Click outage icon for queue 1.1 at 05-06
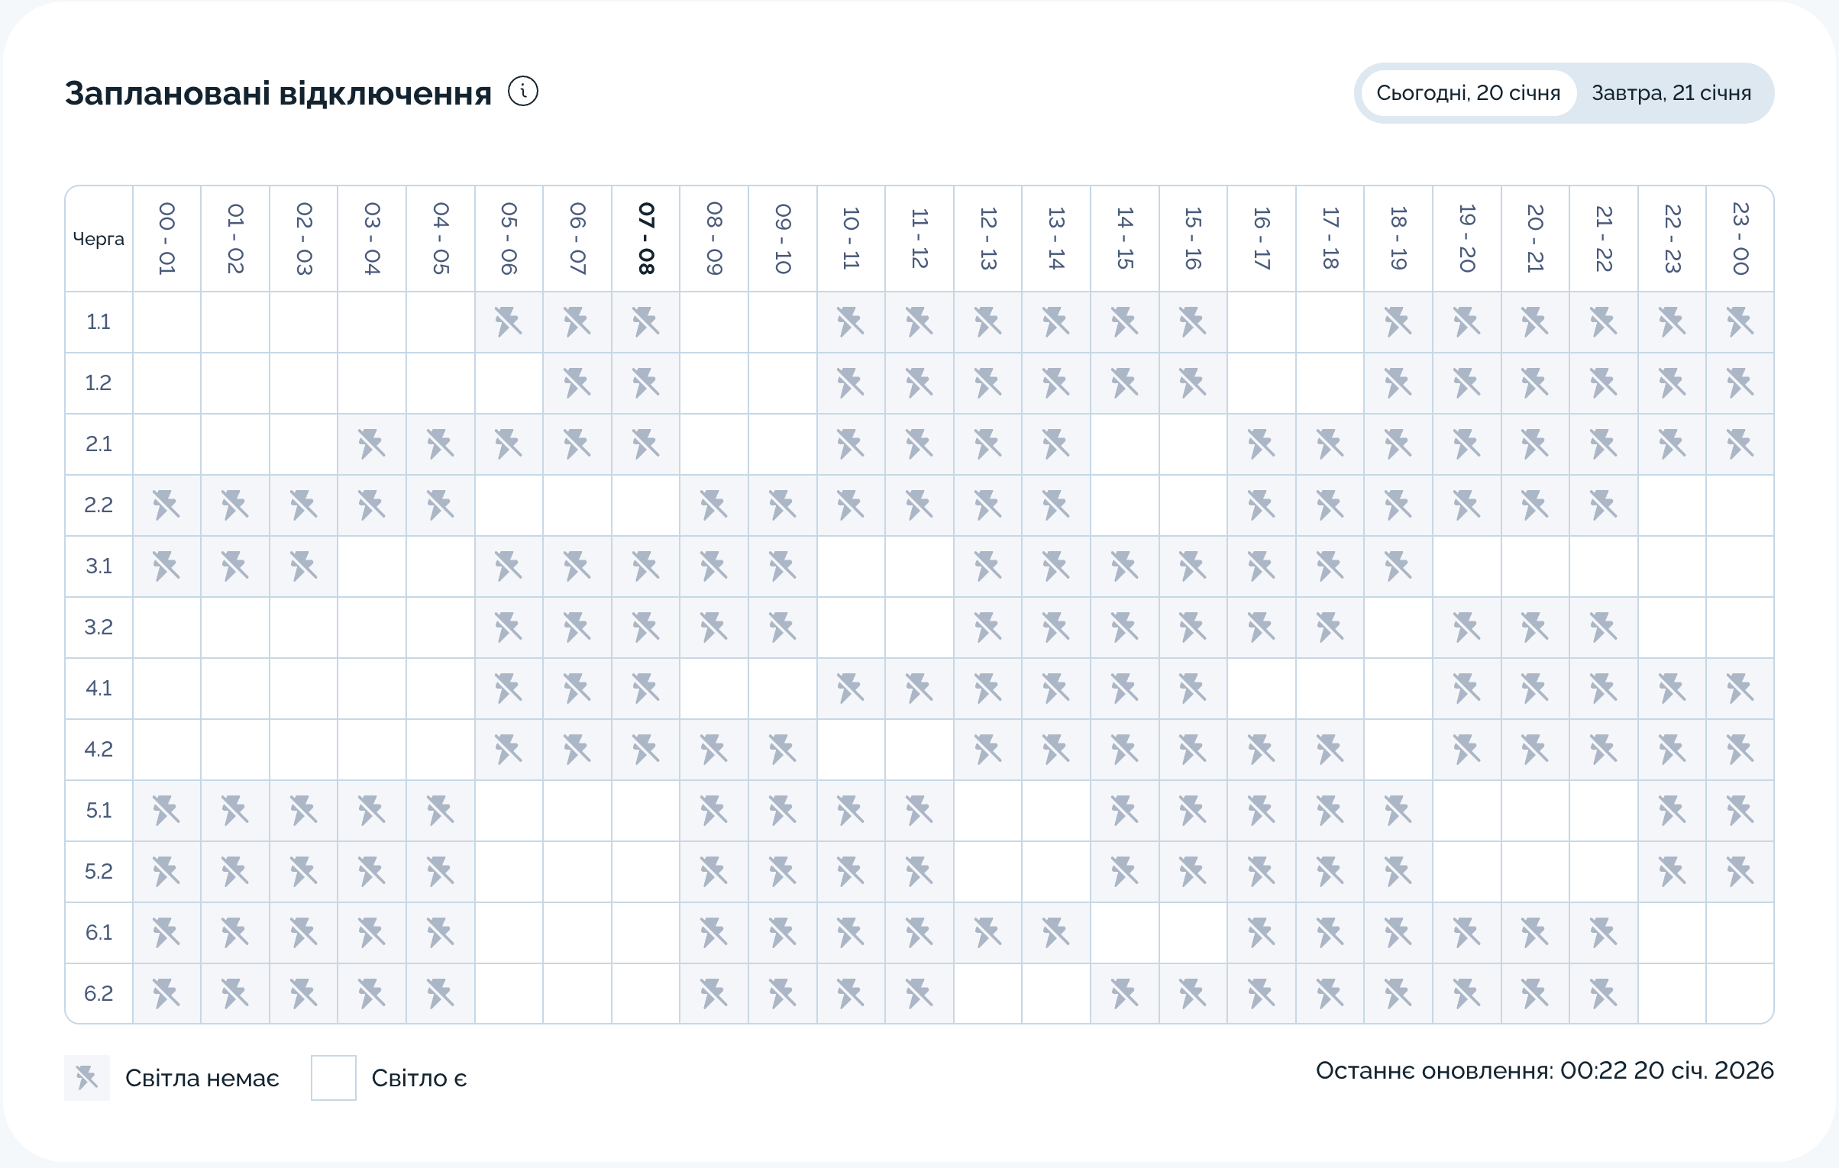The image size is (1839, 1168). 509,321
